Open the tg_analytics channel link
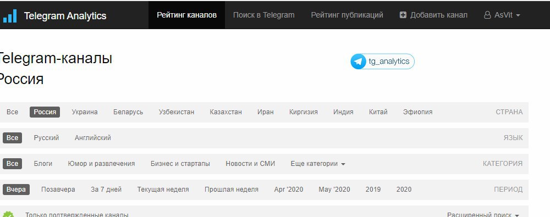Screen dimensions: 550x217 pyautogui.click(x=382, y=62)
